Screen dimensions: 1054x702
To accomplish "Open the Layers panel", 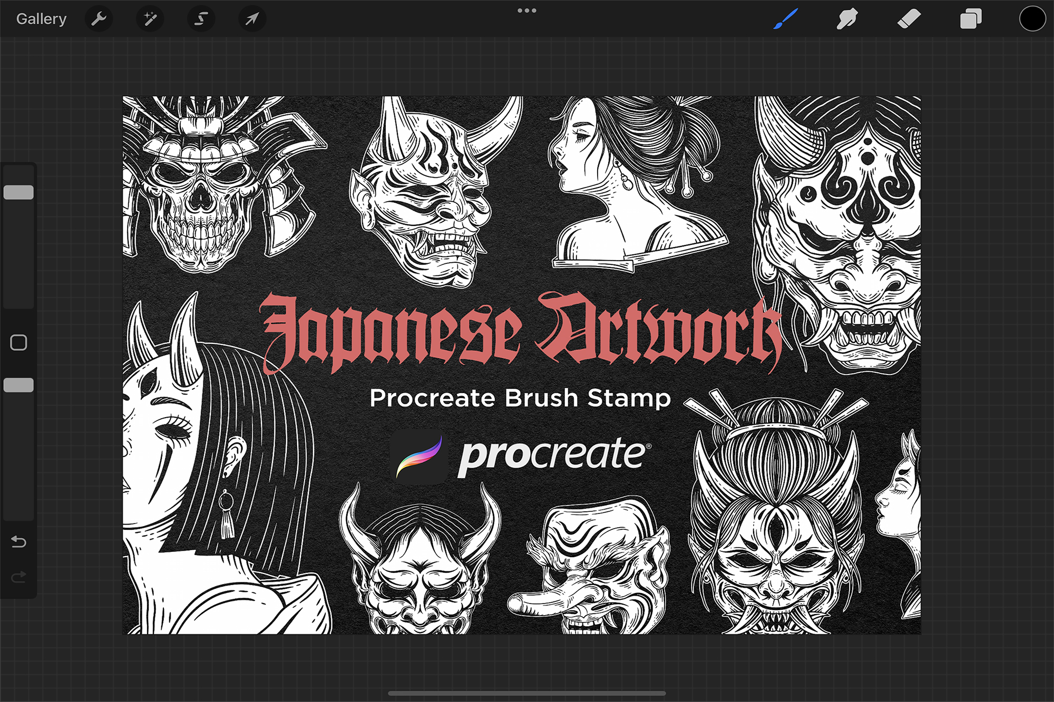I will (x=971, y=19).
